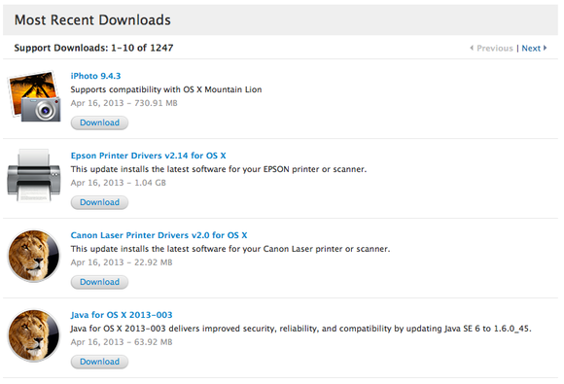
Task: Click the right arrow next to Next
Action: (546, 48)
